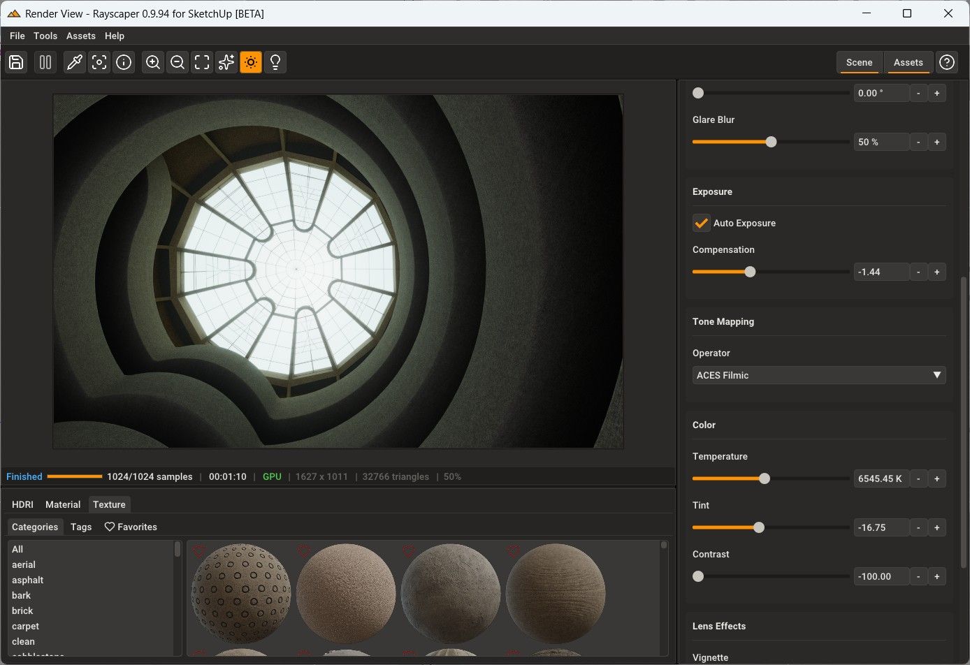This screenshot has width=970, height=665.
Task: Zoom in on the render view
Action: click(153, 62)
